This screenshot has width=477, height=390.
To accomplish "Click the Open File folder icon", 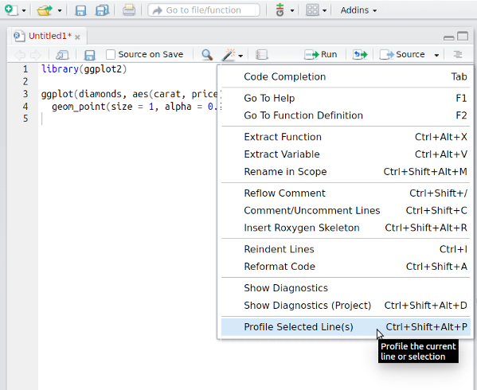I will pos(45,10).
